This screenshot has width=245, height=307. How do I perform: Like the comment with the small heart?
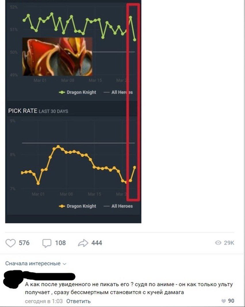(x=224, y=301)
